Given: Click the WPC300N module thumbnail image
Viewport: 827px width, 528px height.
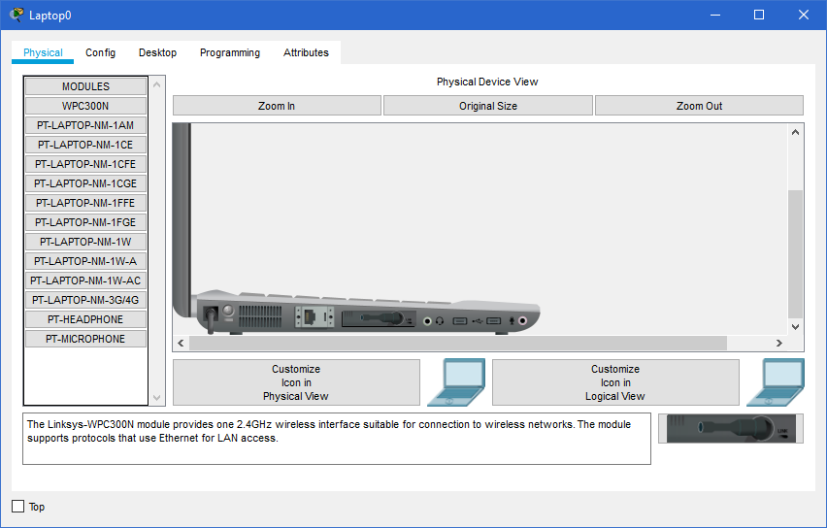Looking at the screenshot, I should click(x=731, y=428).
